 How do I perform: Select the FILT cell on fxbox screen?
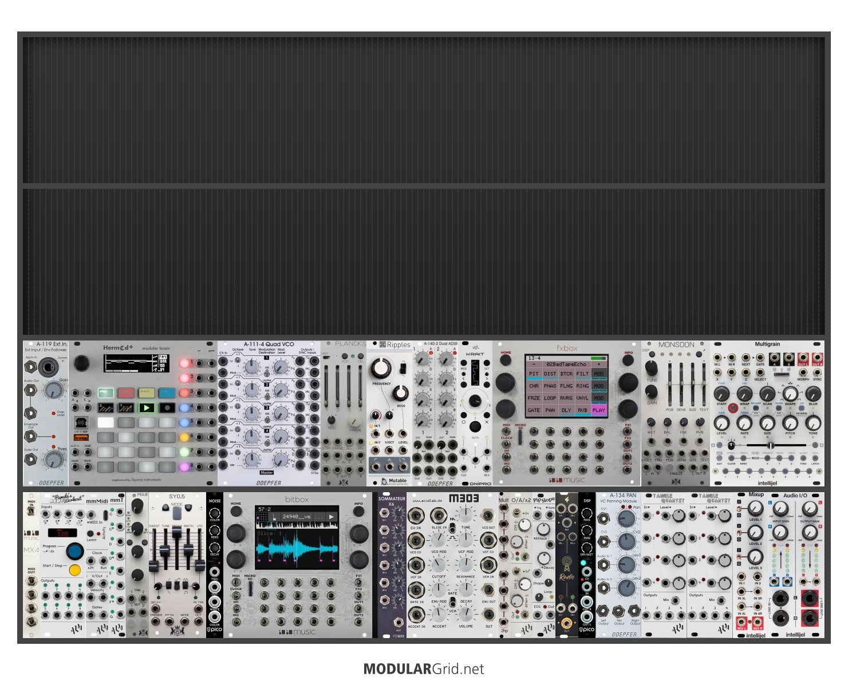click(582, 374)
